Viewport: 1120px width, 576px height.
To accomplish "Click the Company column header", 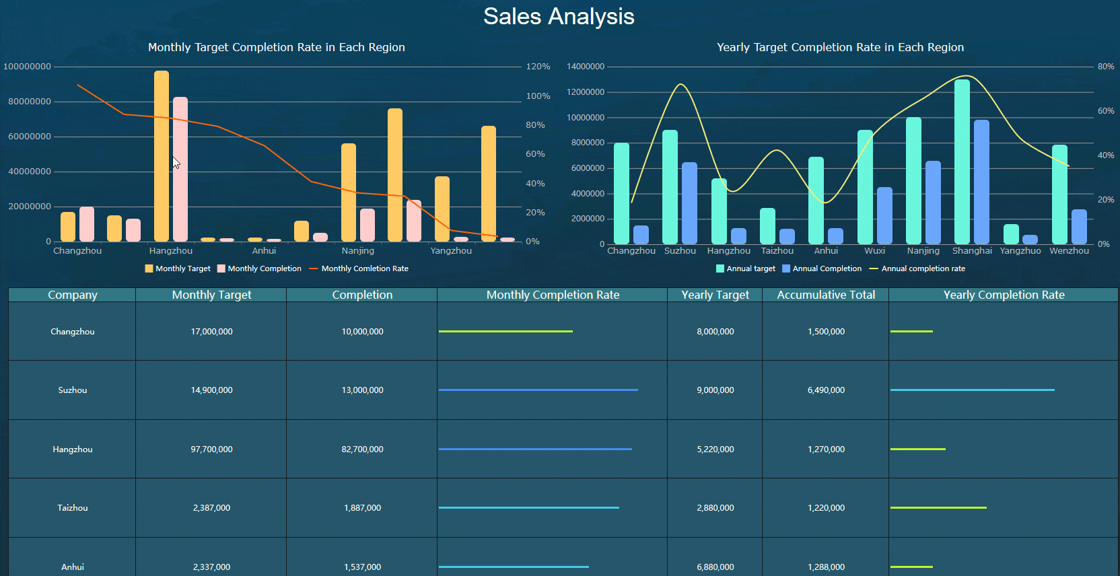I will coord(73,295).
